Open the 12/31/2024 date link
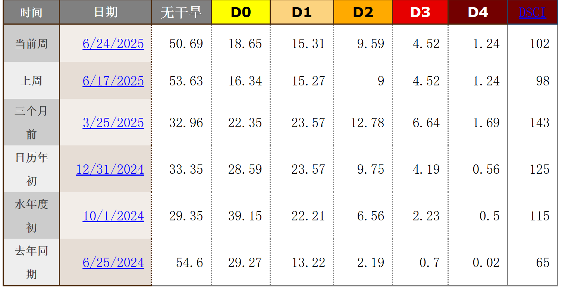 (110, 169)
